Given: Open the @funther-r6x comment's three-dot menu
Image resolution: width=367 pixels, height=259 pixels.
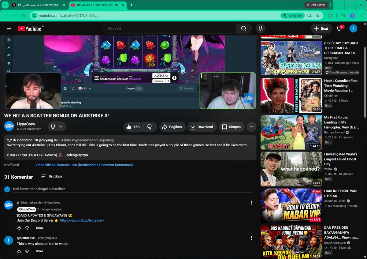Looking at the screenshot, I should pyautogui.click(x=251, y=238).
